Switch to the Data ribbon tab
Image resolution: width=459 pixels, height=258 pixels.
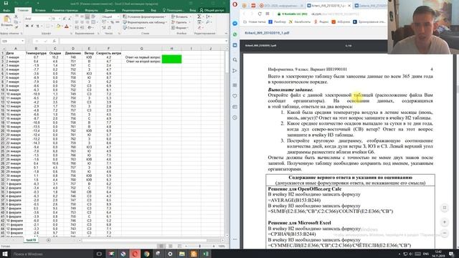tap(110, 10)
